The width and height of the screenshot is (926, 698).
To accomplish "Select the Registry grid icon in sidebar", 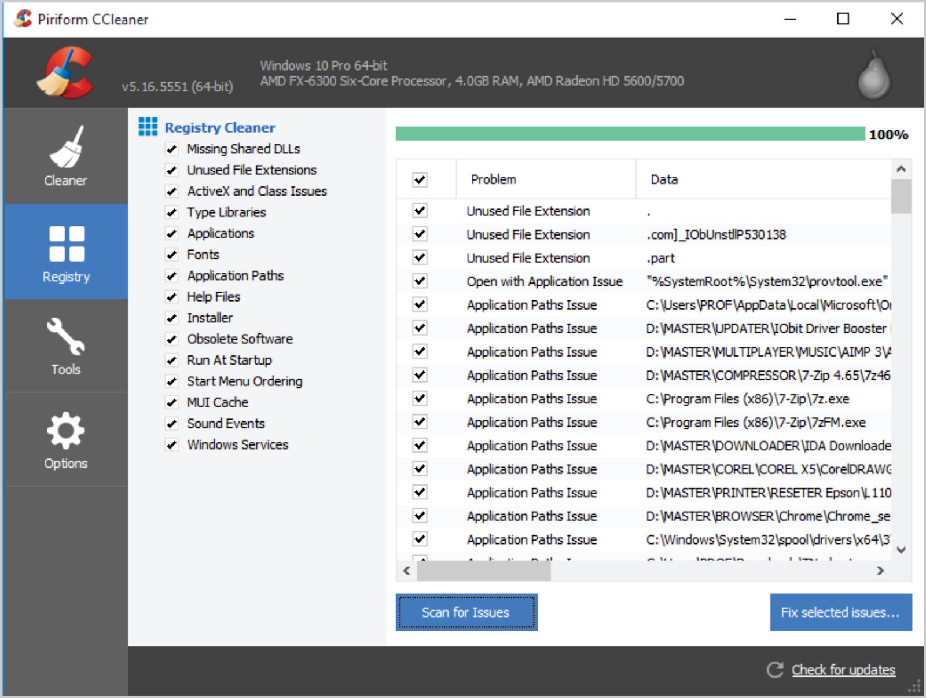I will 67,244.
